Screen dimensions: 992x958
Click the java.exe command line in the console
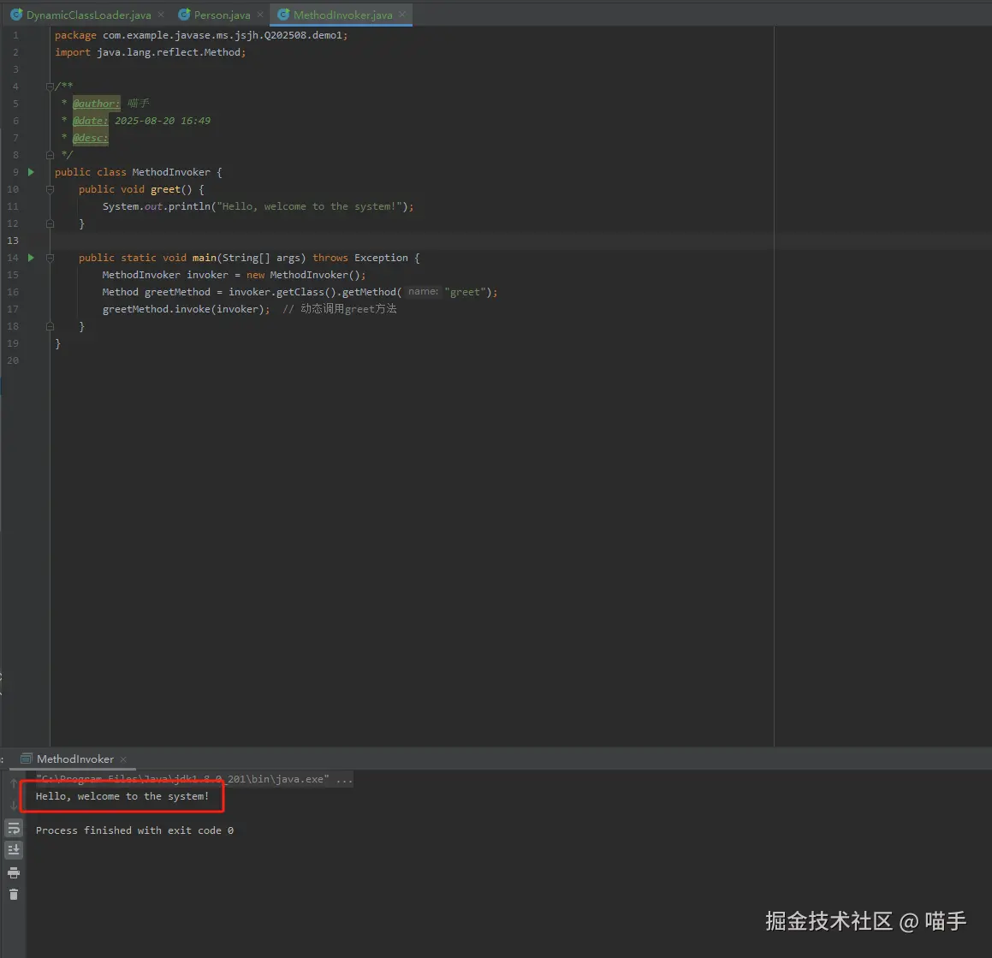tap(194, 779)
